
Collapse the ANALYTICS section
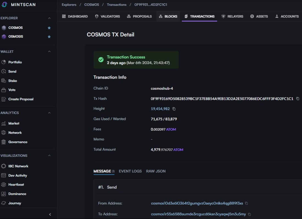[49, 113]
